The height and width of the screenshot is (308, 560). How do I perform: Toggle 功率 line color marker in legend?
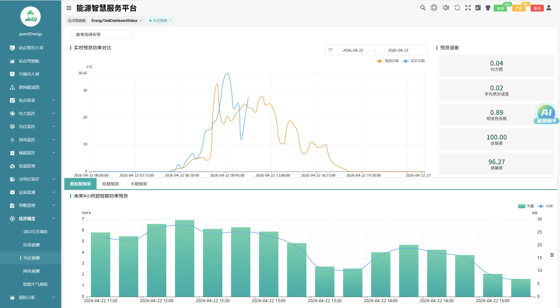(541, 206)
